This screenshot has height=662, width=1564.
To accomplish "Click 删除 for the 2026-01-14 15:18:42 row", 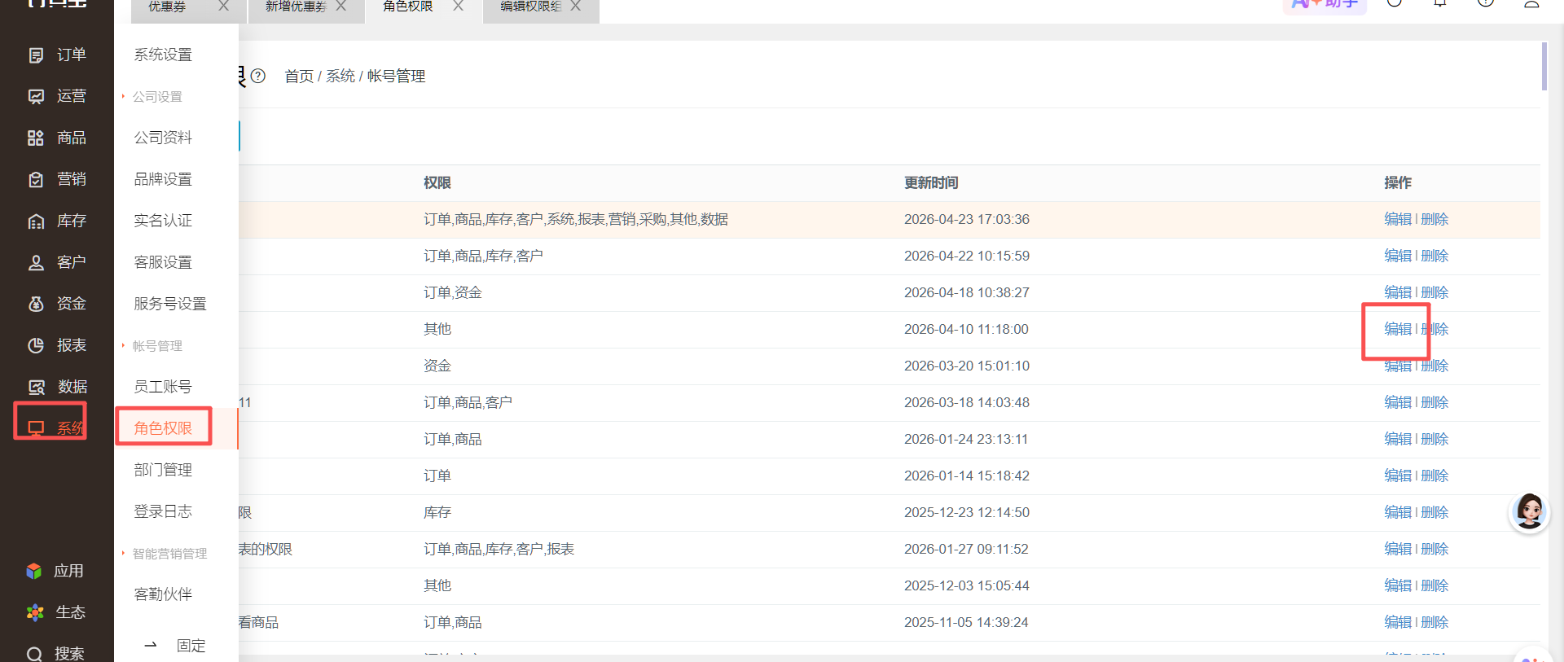I will [1434, 476].
